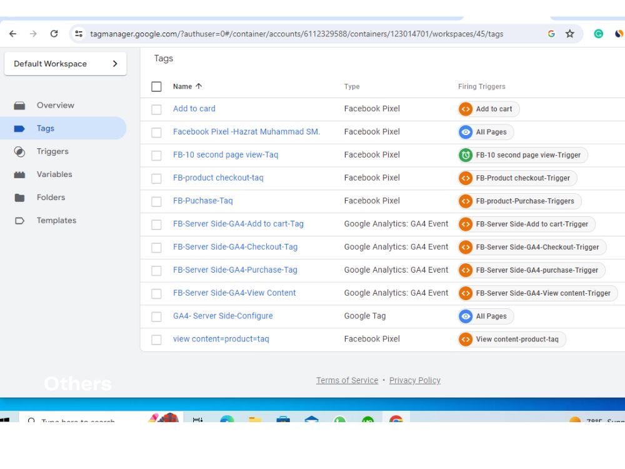
Task: Open Facebook Pixel -Hazrat Muhammad SM. tag
Action: pos(246,131)
